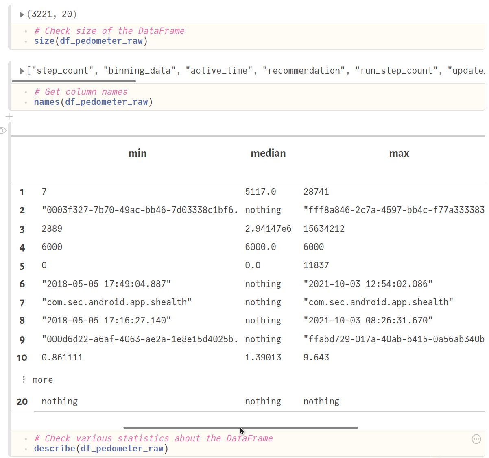Click into the names(df_pedometer_raw) code line
This screenshot has height=458, width=489.
click(x=93, y=102)
